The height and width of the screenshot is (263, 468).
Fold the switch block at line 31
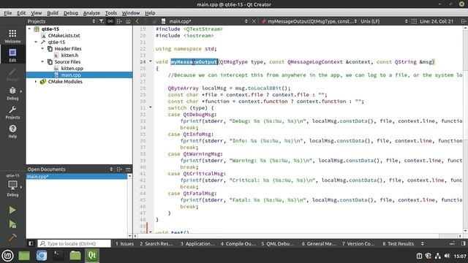[x=151, y=107]
